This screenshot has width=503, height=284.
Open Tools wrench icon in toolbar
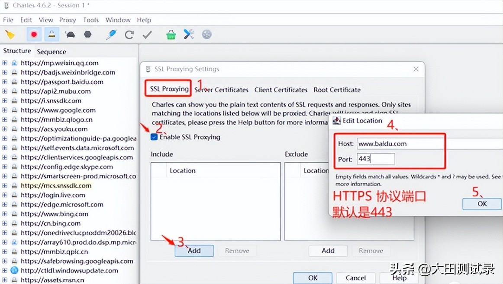(x=189, y=34)
